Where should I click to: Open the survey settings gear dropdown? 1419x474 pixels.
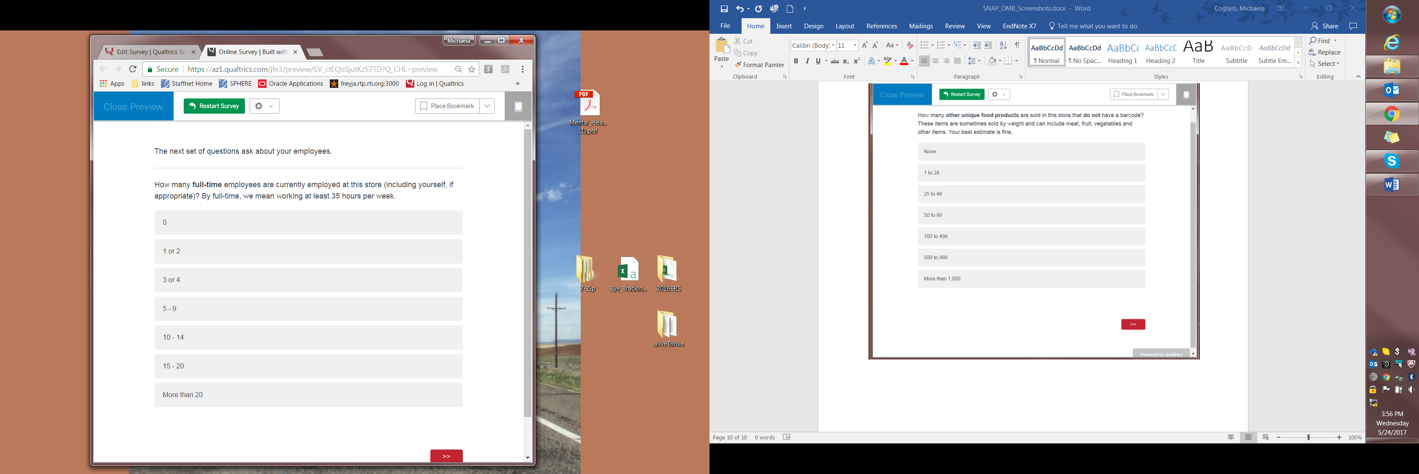264,106
